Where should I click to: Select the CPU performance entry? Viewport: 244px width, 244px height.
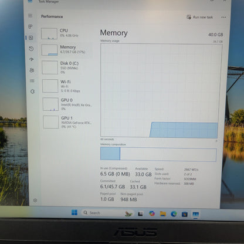pyautogui.click(x=66, y=33)
